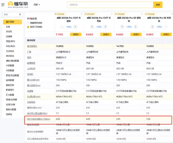Jump to 影音娱乐 section
The height and width of the screenshot is (143, 173).
10,90
